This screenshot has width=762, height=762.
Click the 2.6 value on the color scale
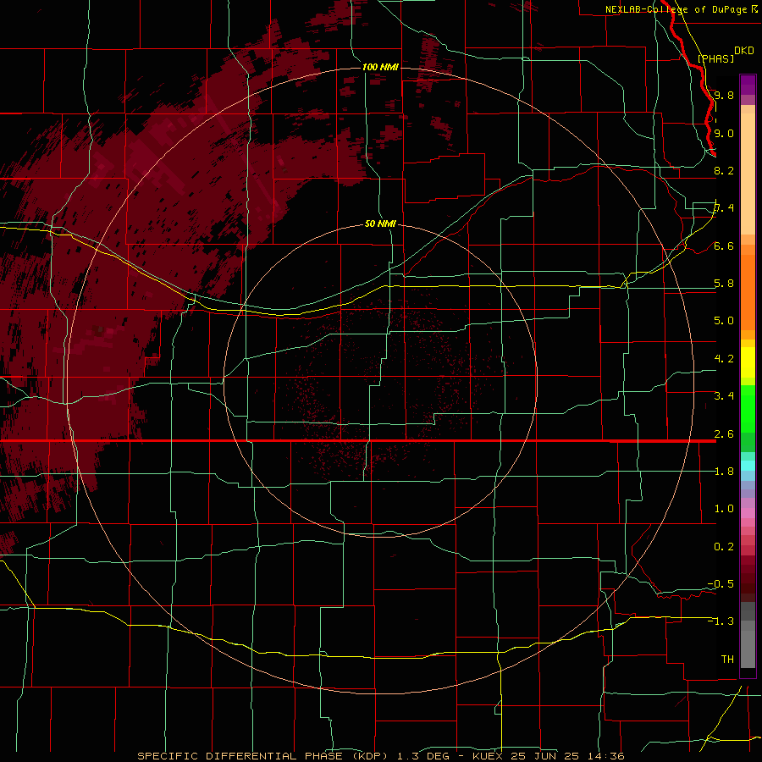coord(724,434)
